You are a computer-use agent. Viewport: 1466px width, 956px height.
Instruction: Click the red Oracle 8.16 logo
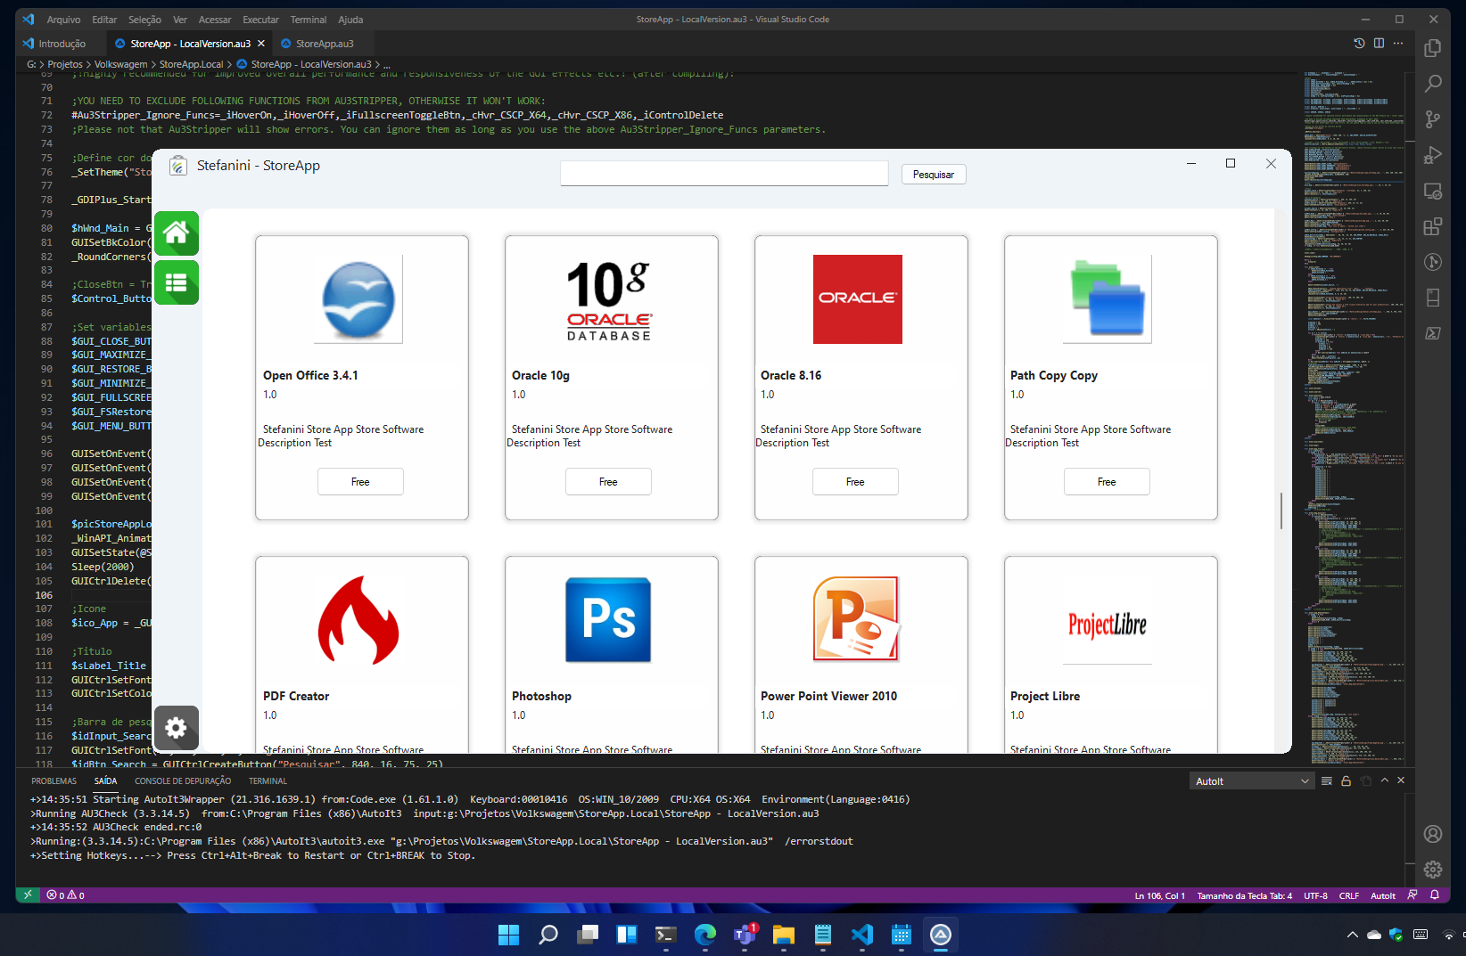point(858,299)
